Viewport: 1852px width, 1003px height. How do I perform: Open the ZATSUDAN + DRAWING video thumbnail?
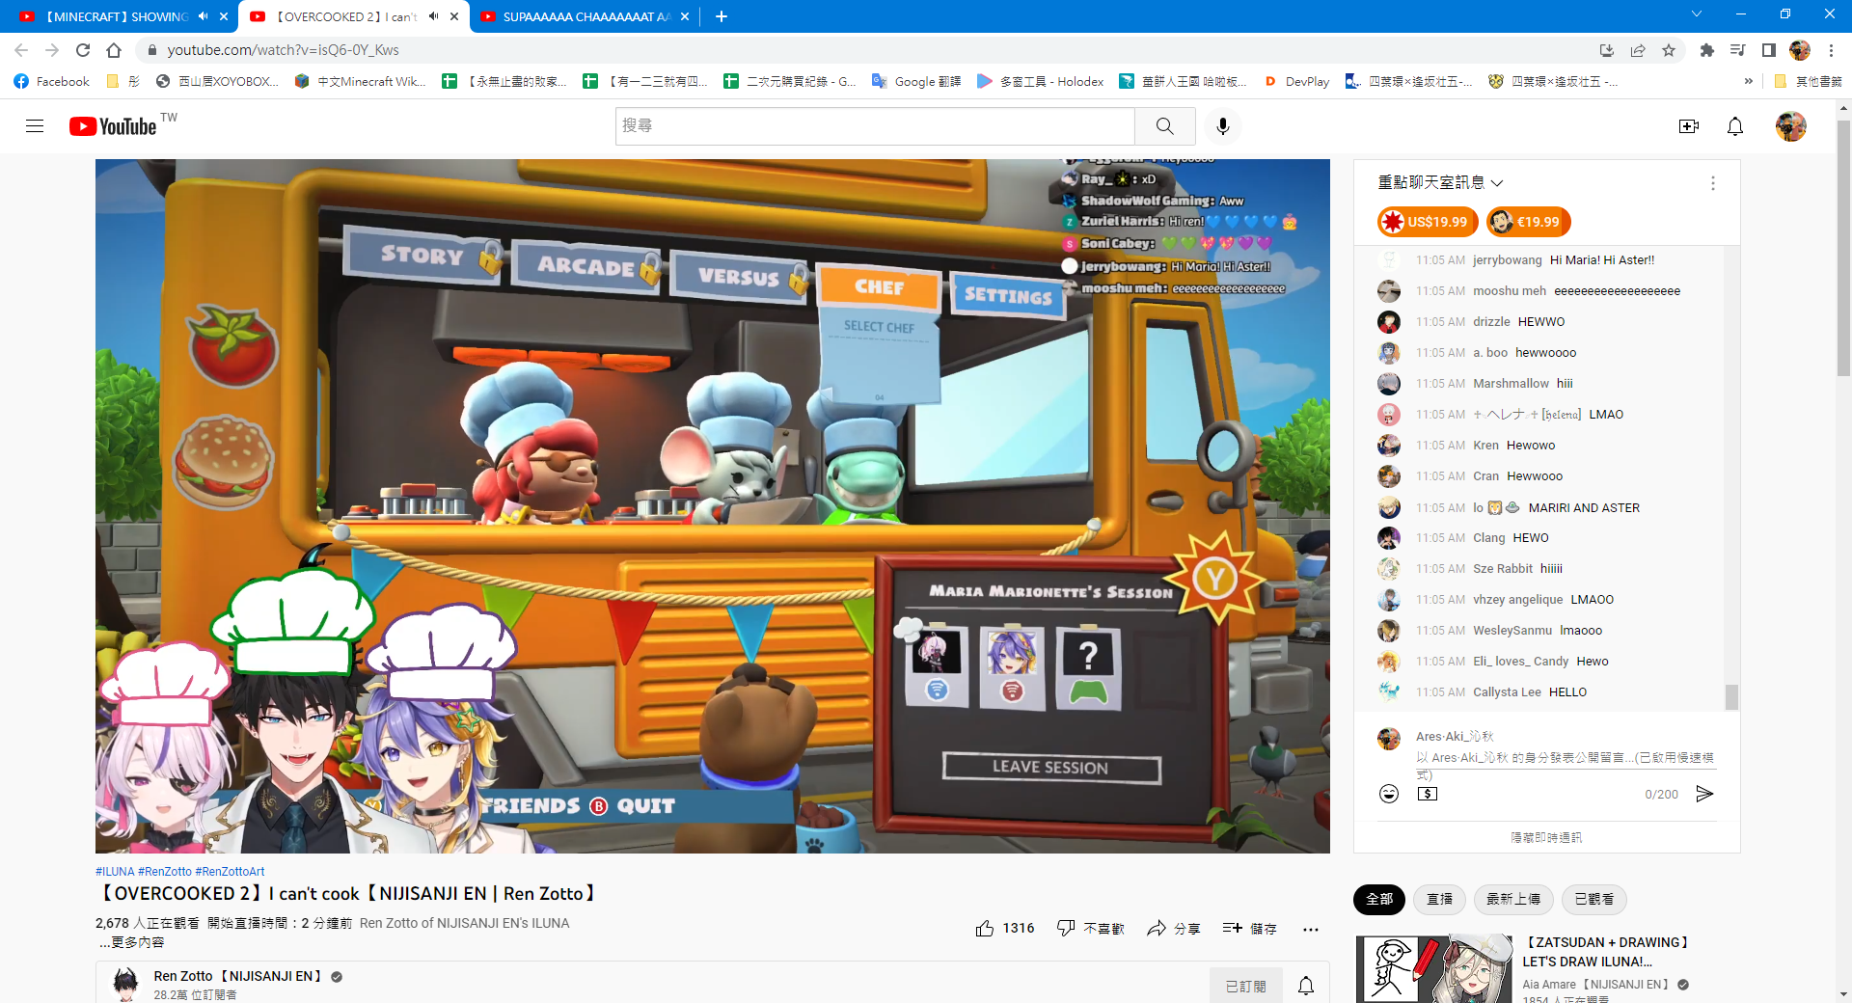1433,968
